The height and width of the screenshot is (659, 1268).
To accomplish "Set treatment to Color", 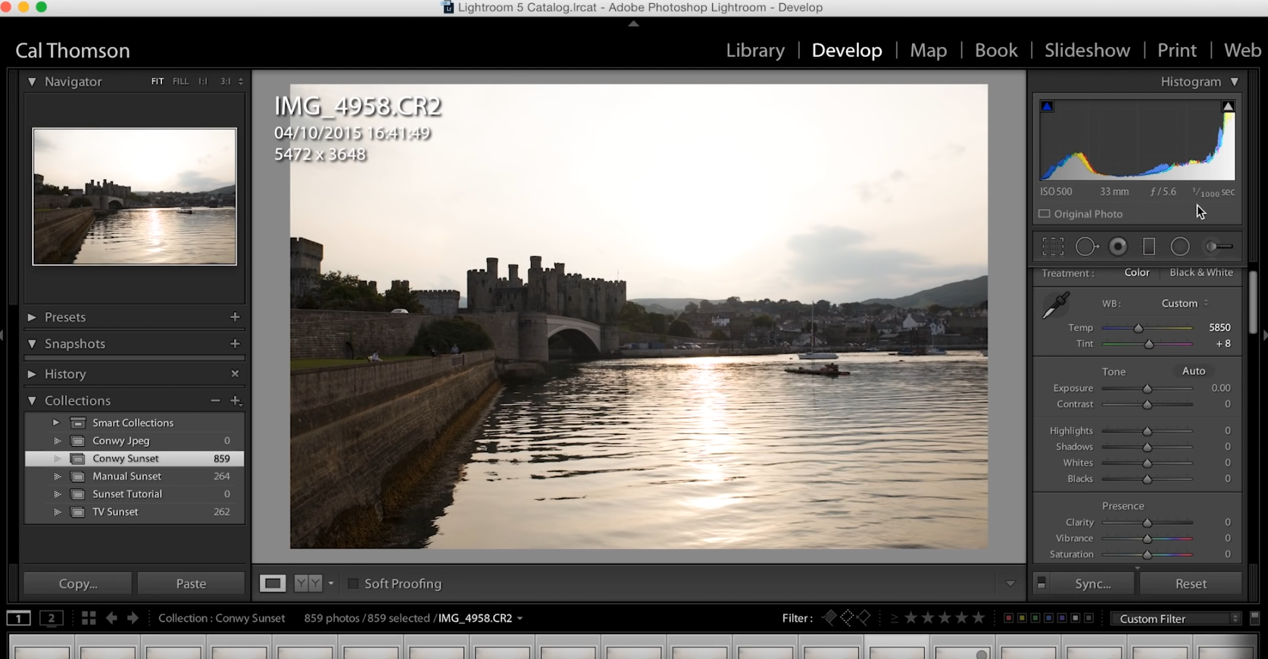I will click(x=1137, y=273).
